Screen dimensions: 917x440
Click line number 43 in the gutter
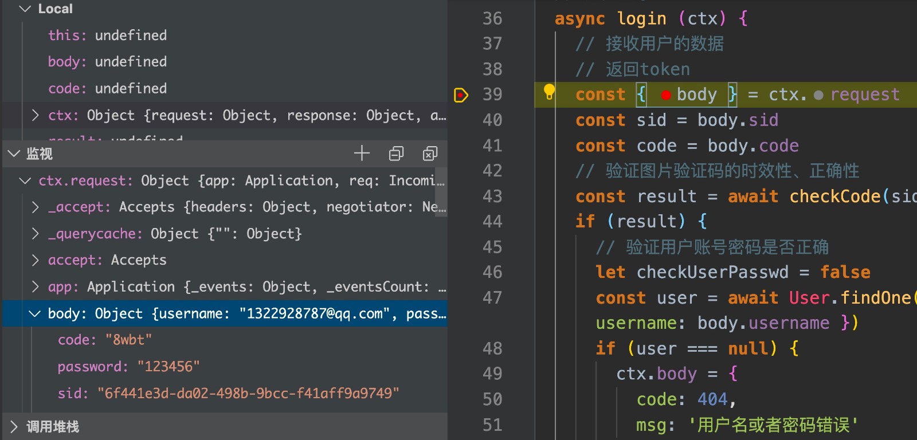click(492, 197)
